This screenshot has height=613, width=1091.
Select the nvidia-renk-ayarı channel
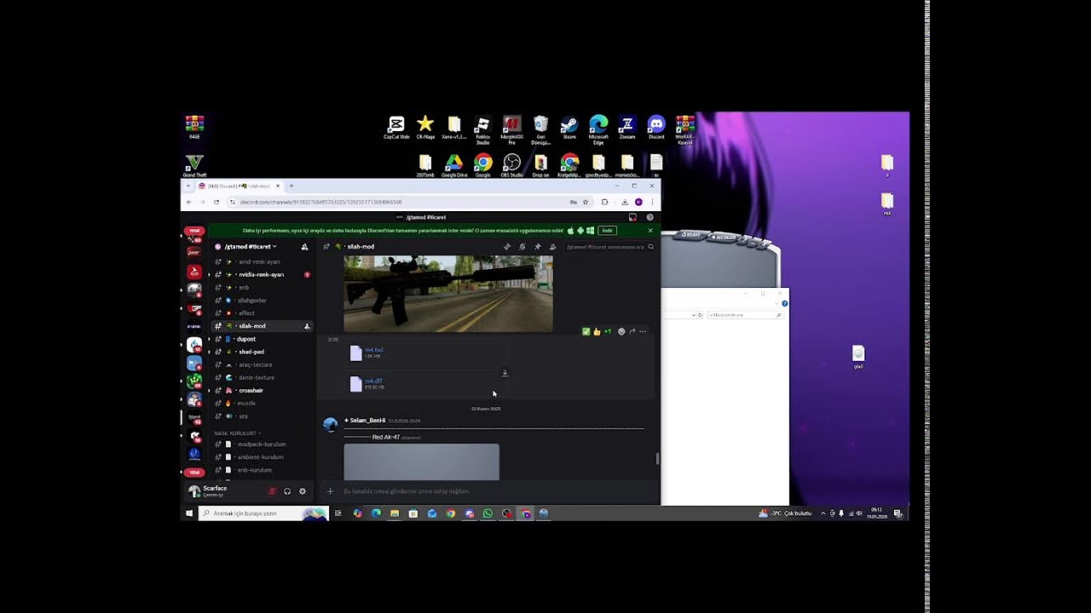(x=260, y=275)
